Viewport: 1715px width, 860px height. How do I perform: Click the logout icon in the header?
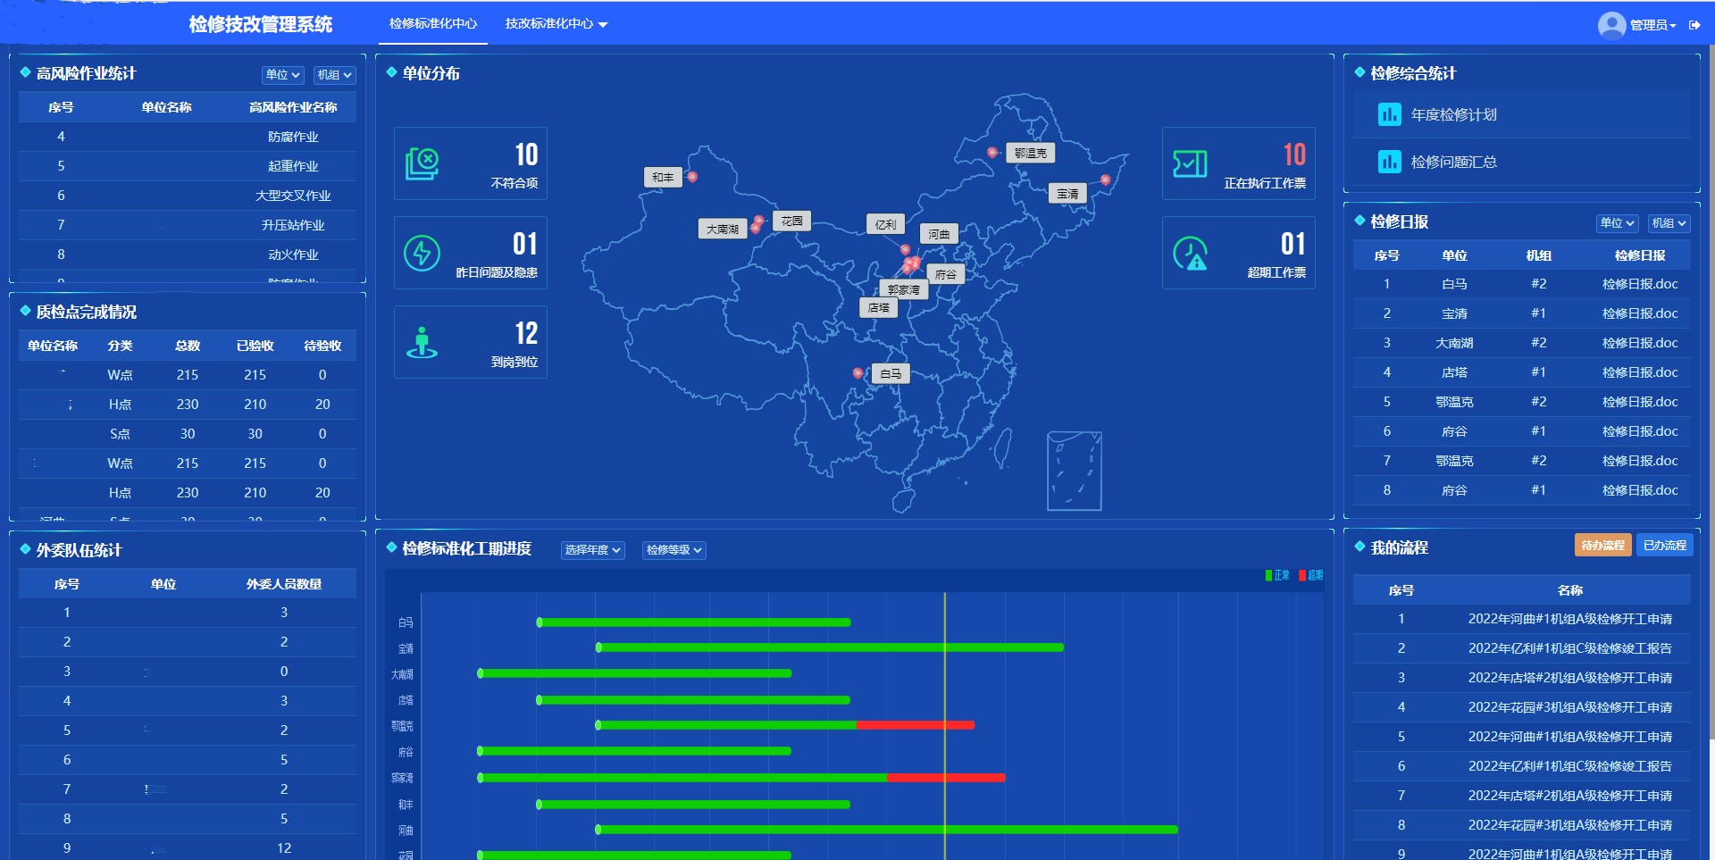click(x=1694, y=25)
